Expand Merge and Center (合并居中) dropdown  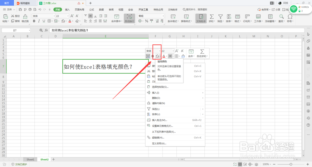121,21
